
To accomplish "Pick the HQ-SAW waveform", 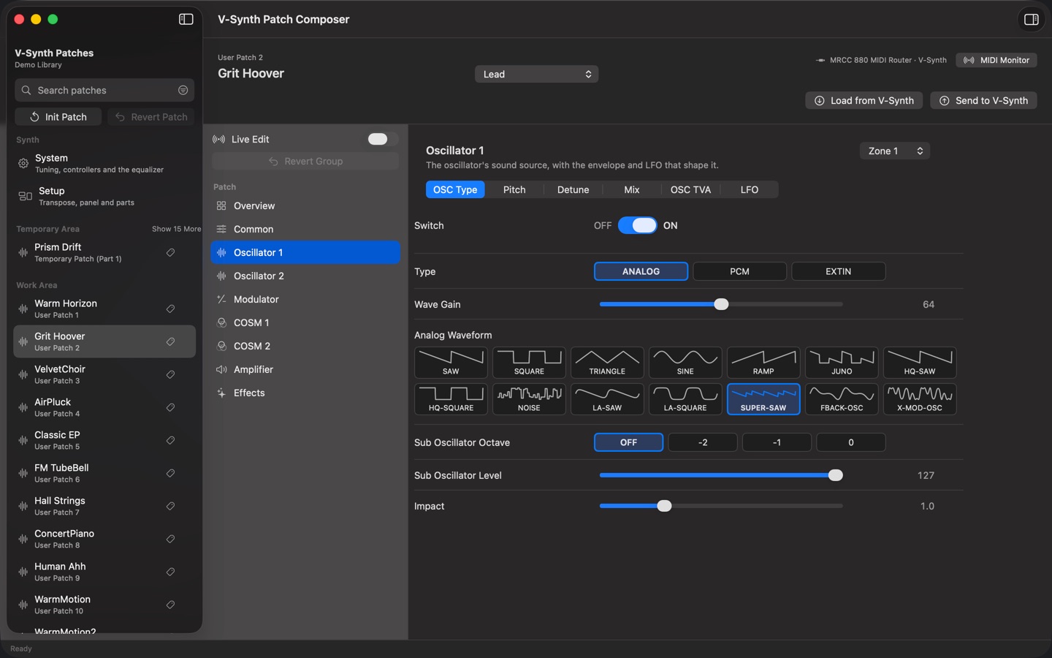I will tap(920, 363).
